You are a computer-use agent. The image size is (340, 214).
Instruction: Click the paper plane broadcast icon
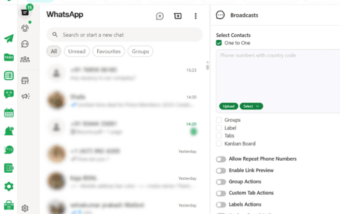point(9,39)
